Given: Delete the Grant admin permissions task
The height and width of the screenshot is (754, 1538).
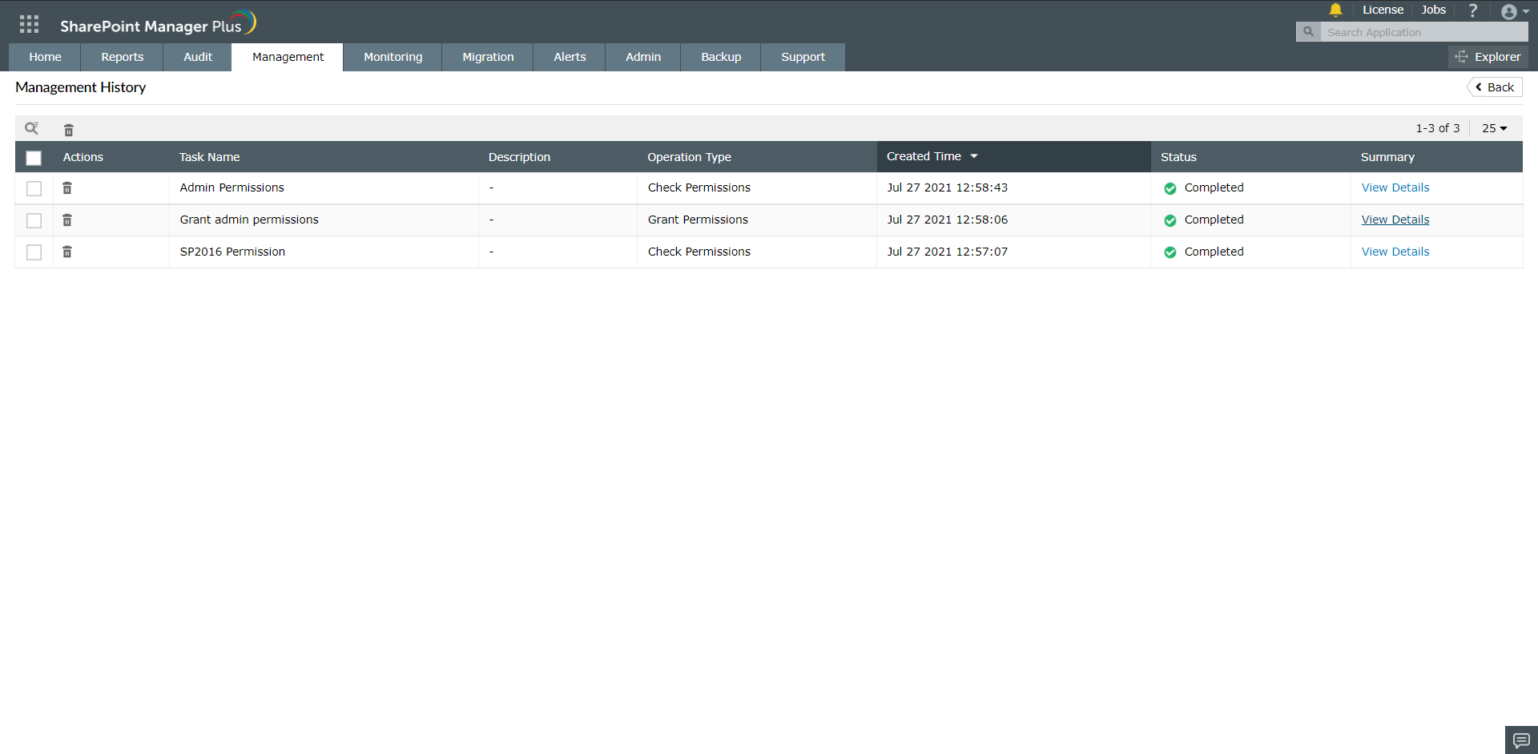Looking at the screenshot, I should point(67,220).
